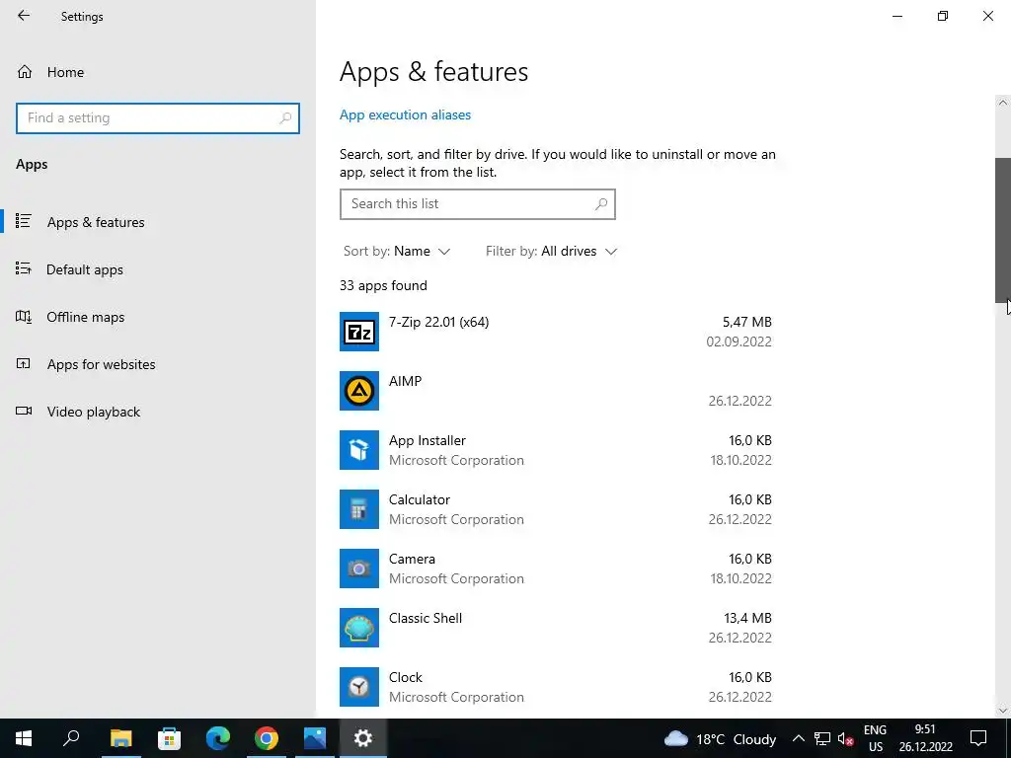The height and width of the screenshot is (758, 1011).
Task: Click the App Installer icon
Action: (359, 450)
